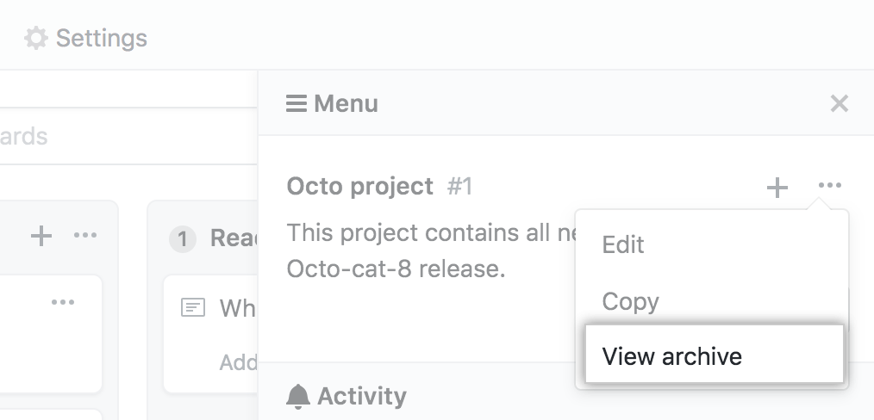Select Copy from the project dropdown
The width and height of the screenshot is (874, 420).
(x=631, y=301)
